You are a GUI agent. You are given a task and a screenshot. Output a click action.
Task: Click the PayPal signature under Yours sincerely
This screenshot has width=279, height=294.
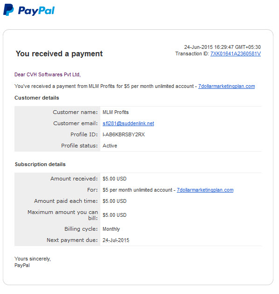click(22, 266)
